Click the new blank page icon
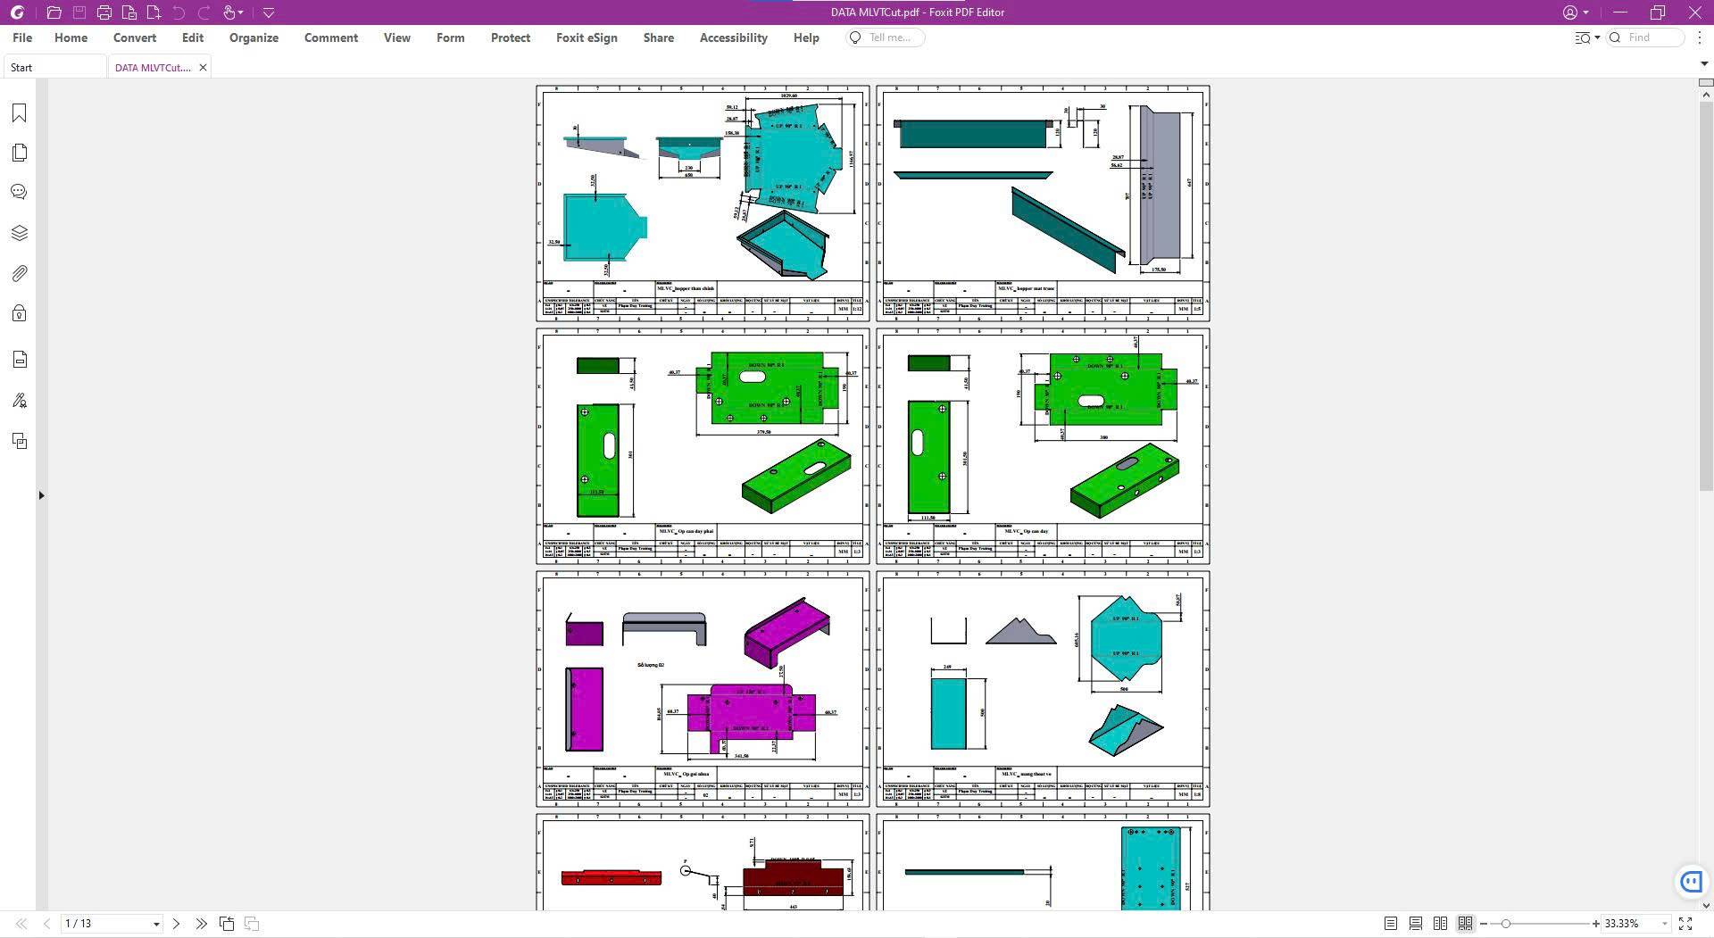Screen dimensions: 1714x938 [x=154, y=12]
